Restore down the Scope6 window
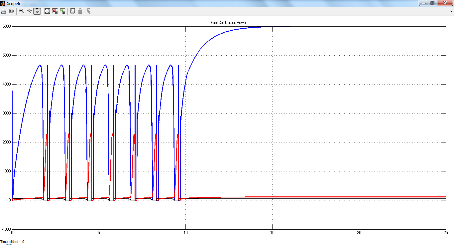Screen dimensions: 454x245 pos(432,3)
